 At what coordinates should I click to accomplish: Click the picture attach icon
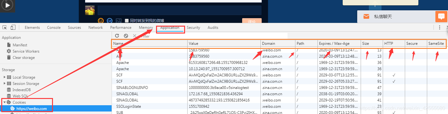pyautogui.click(x=119, y=21)
